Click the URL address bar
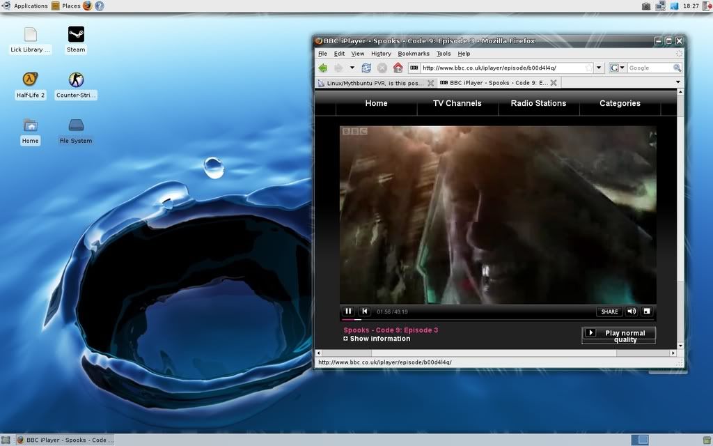The image size is (713, 446). tap(502, 68)
